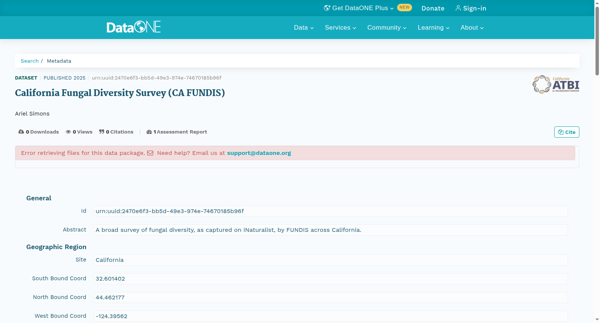The image size is (600, 323).
Task: Click the Id value field
Action: point(331,211)
